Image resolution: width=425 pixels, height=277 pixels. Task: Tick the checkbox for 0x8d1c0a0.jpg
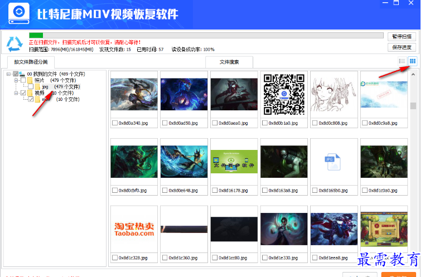tap(365, 191)
